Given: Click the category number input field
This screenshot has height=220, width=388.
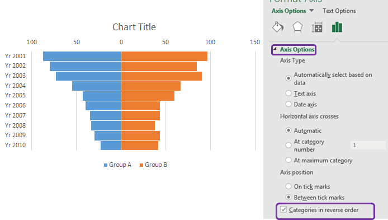Looking at the screenshot, I should point(368,145).
